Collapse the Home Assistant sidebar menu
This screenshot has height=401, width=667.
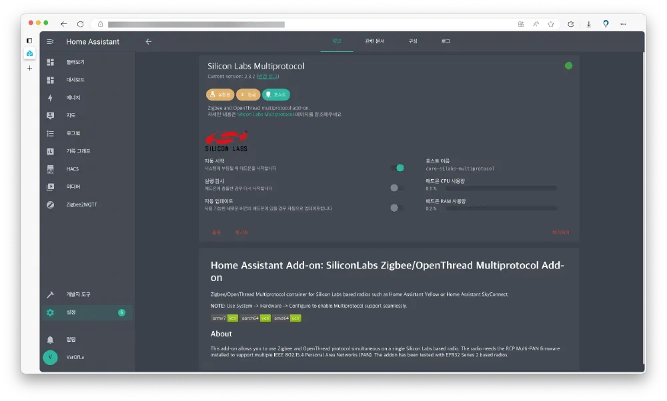click(51, 41)
